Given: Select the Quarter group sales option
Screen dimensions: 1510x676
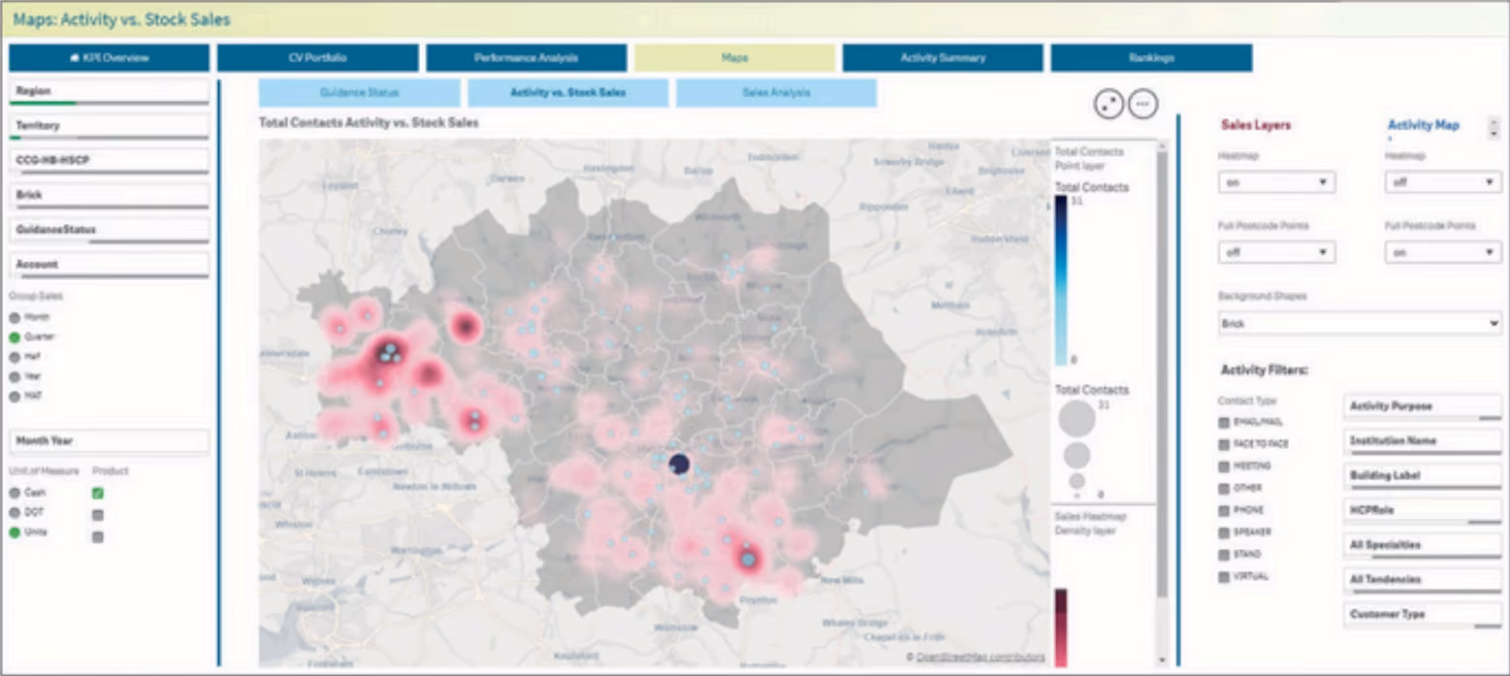Looking at the screenshot, I should click(15, 337).
